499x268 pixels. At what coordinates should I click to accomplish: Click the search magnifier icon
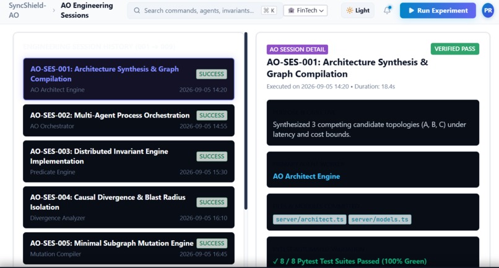(x=137, y=11)
